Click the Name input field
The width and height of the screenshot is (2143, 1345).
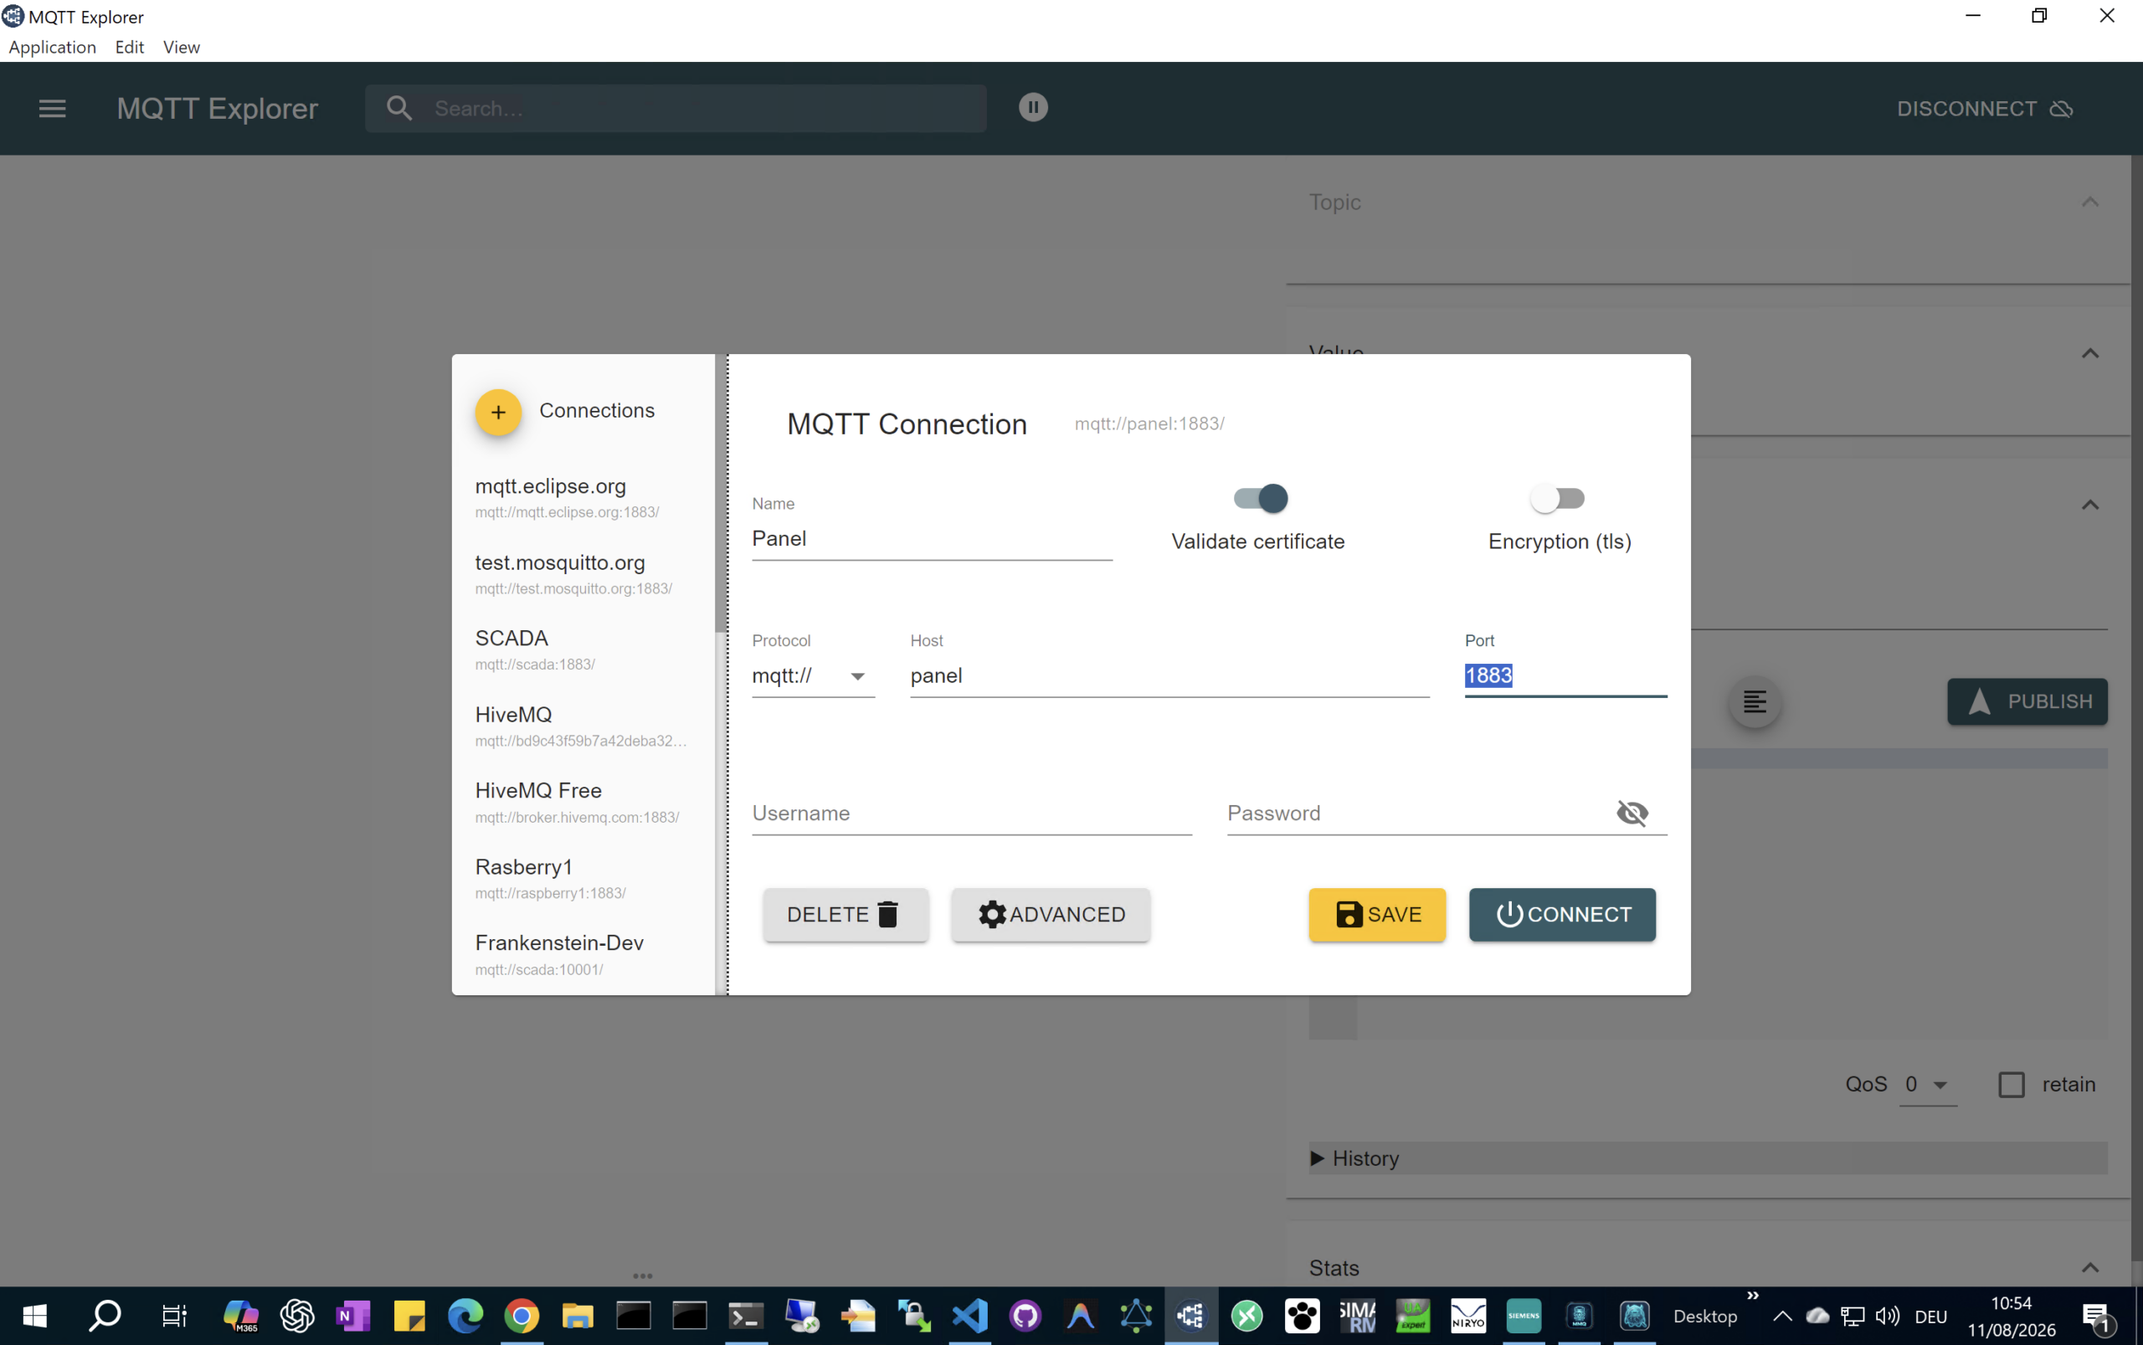[932, 539]
